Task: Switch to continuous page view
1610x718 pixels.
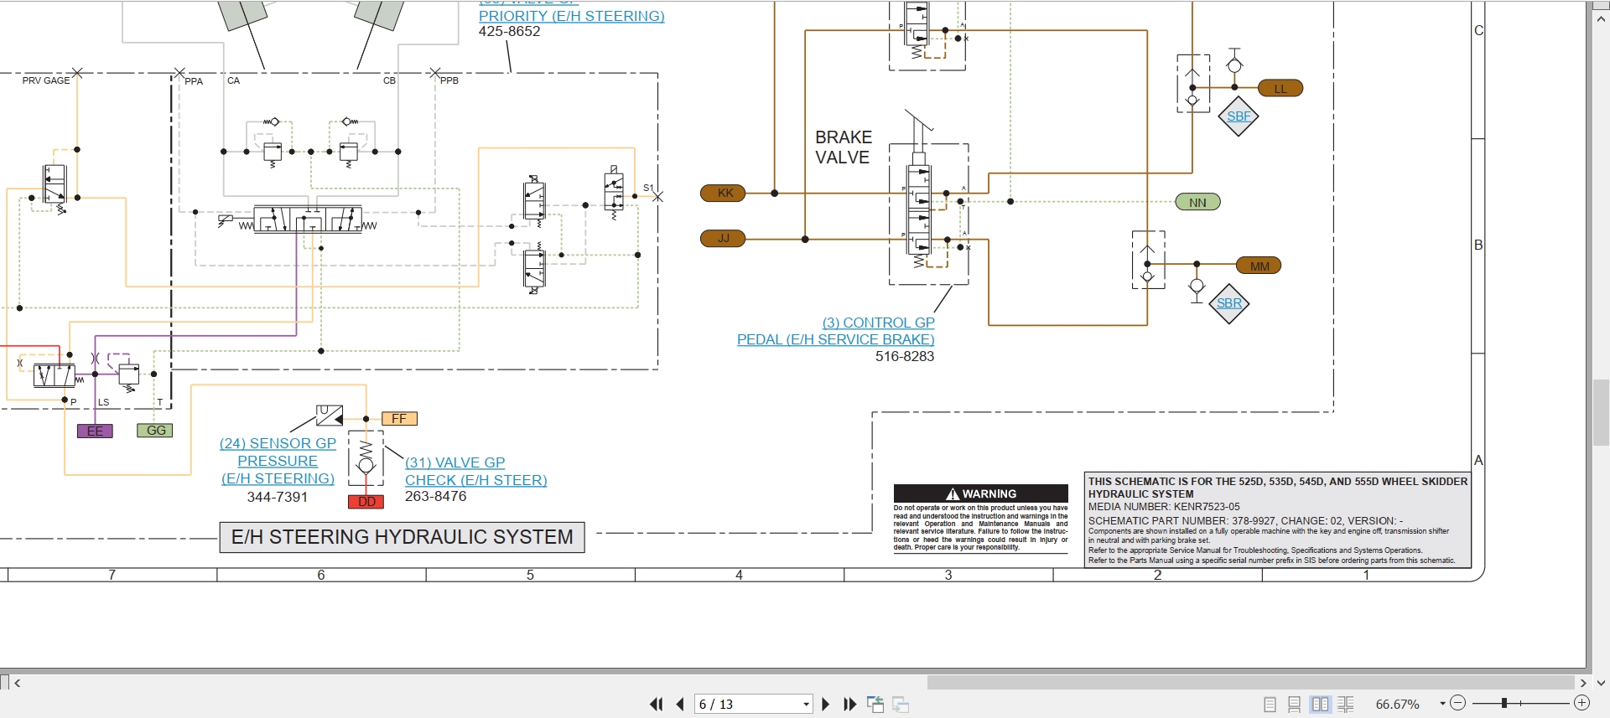Action: [1294, 705]
